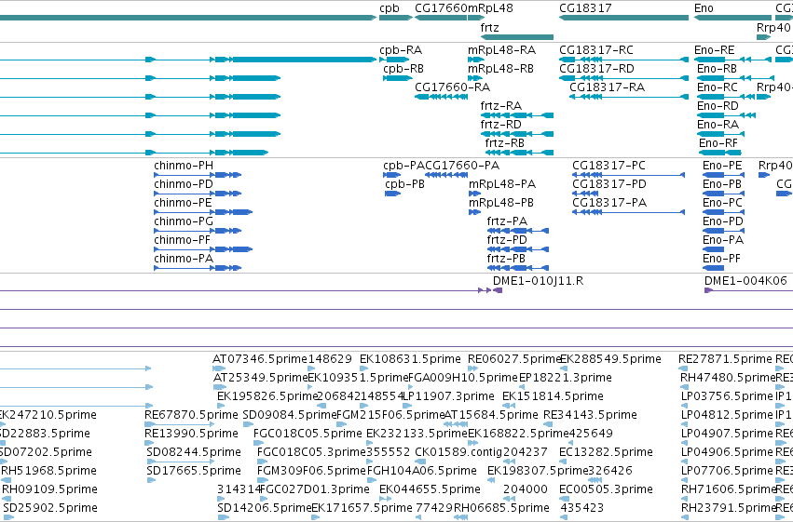
Task: Select EST RE06027.5prime
Action: pyautogui.click(x=472, y=368)
